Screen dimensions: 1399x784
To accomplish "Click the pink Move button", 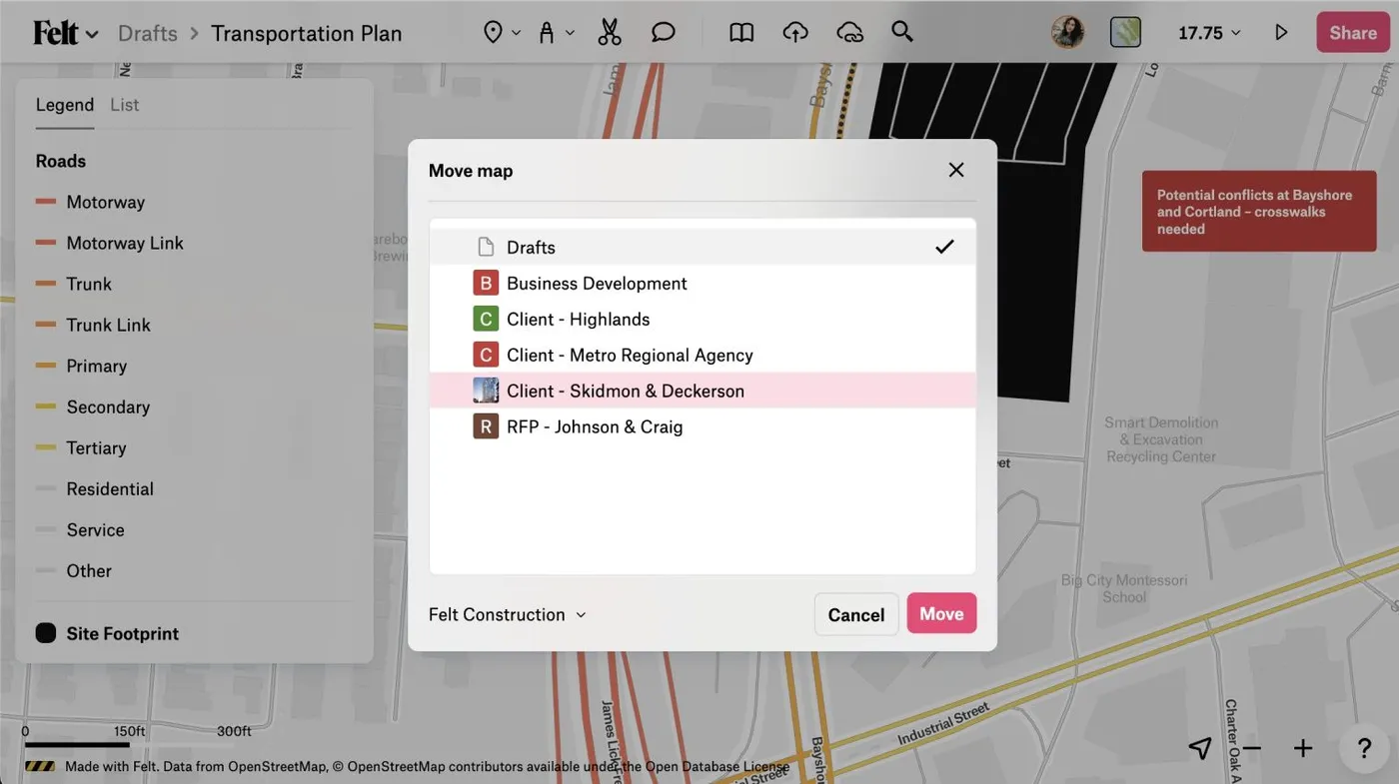I will pyautogui.click(x=941, y=613).
